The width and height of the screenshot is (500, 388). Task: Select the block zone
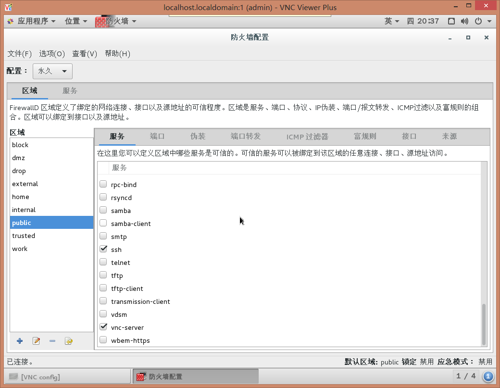pos(51,145)
